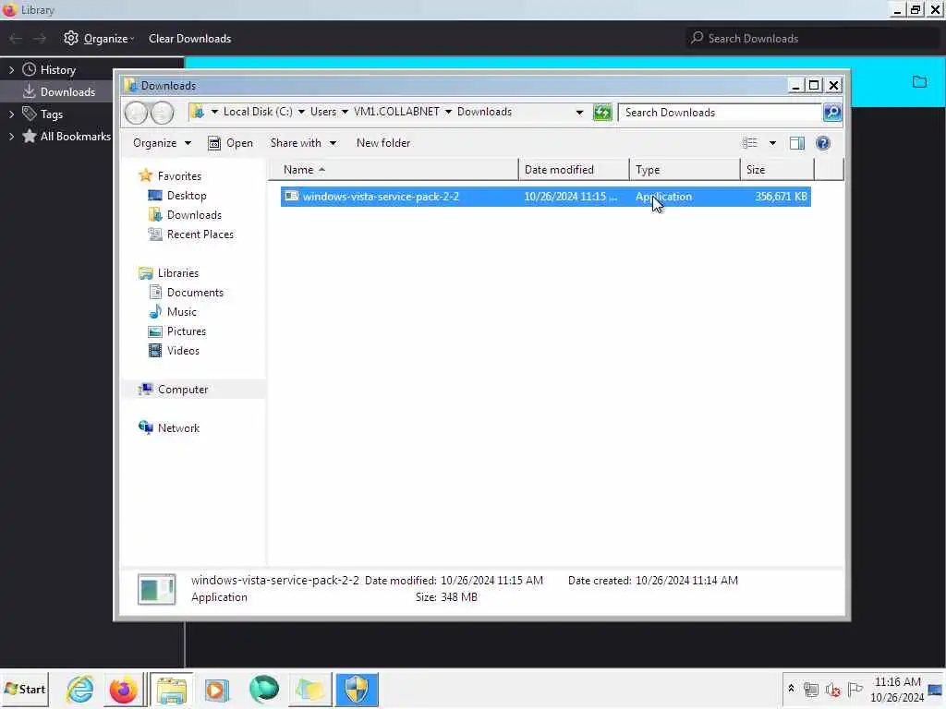Launch Internet Explorer from the taskbar

click(79, 689)
